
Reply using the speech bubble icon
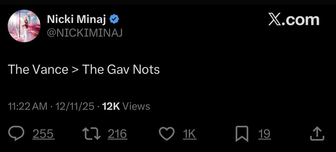tap(18, 134)
